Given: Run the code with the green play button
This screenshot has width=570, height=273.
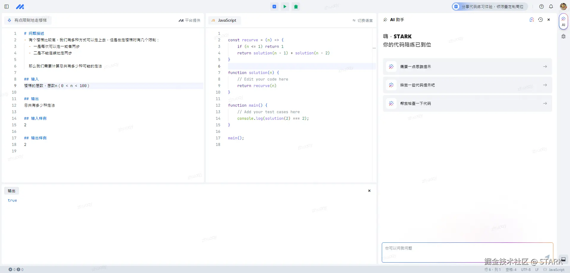Looking at the screenshot, I should point(285,7).
